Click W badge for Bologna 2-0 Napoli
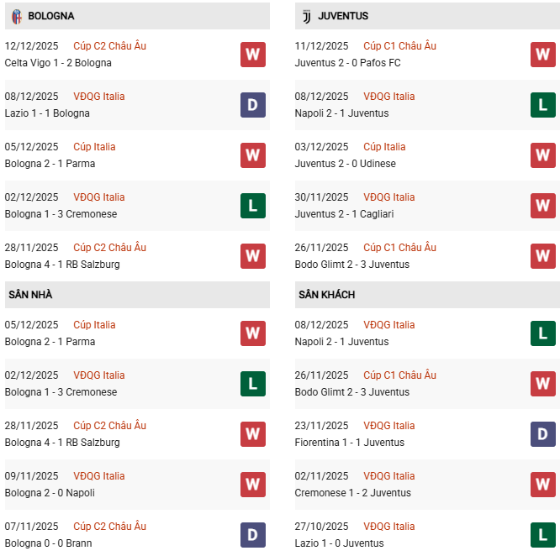Viewport: 560px width, 556px height. click(x=253, y=485)
